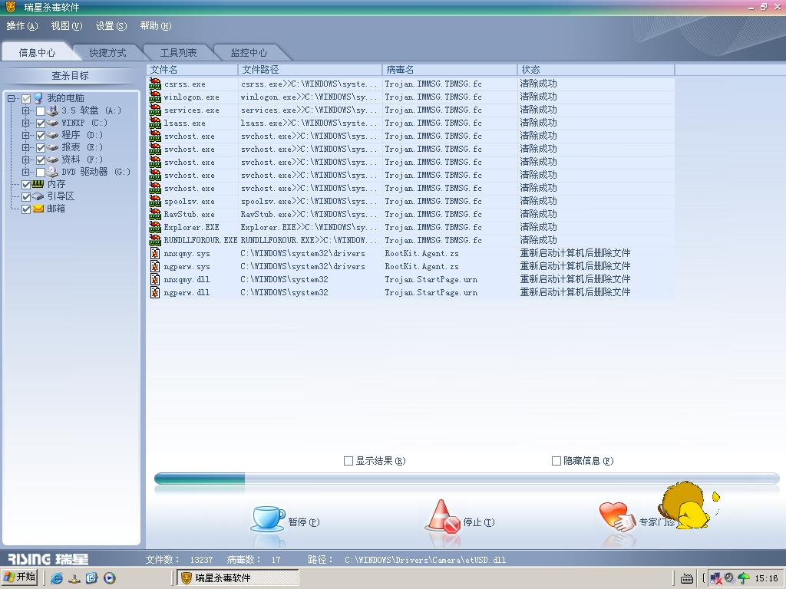Open the media player quick launch icon
The image size is (786, 589).
(x=109, y=578)
